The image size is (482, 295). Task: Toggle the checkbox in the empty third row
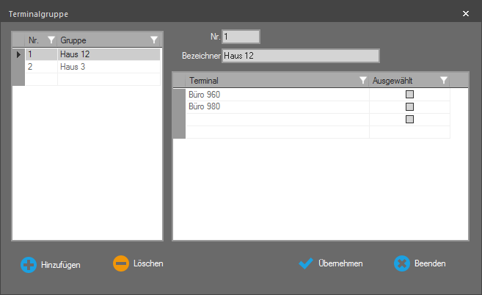410,120
